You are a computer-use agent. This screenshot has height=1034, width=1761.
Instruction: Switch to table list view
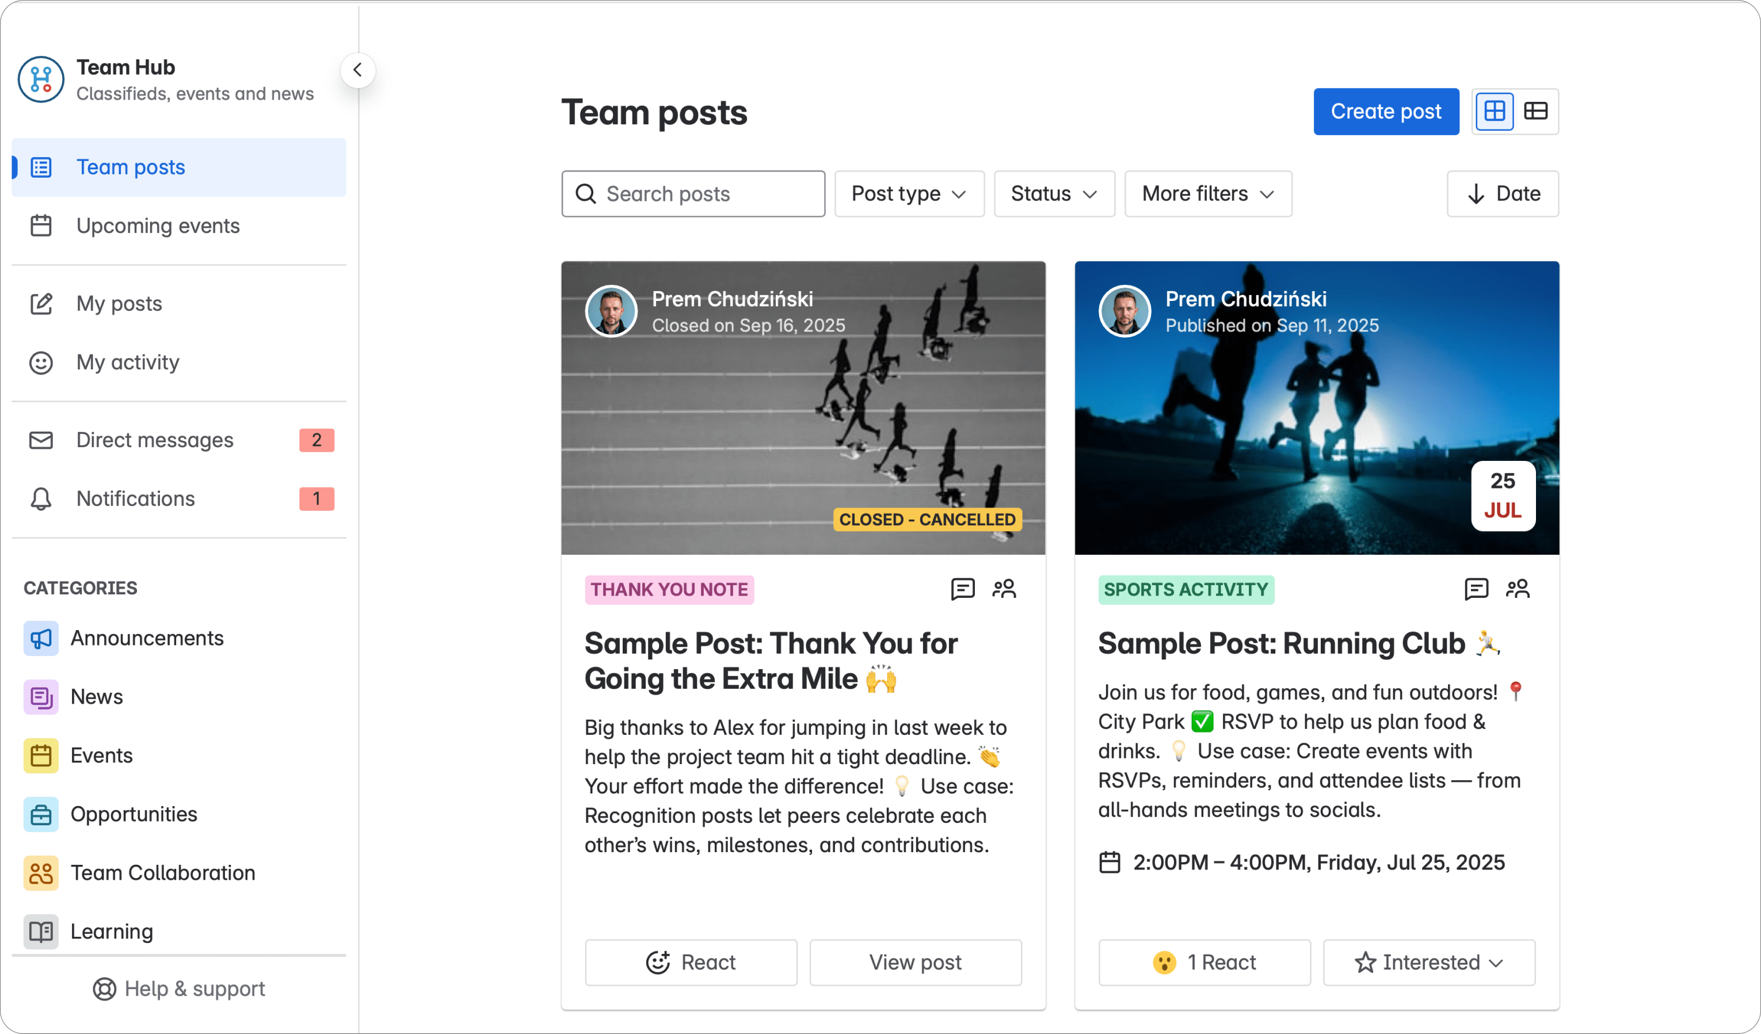click(1535, 111)
